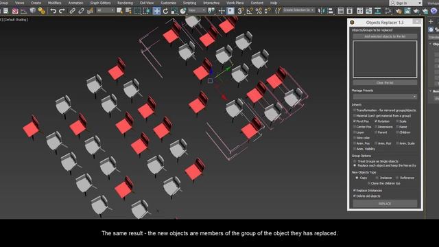Select Treat Groups as Single objects radio
Viewport: 439px width, 247px height.
coord(355,161)
